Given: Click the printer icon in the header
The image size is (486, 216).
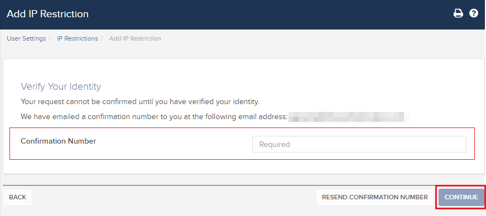Looking at the screenshot, I should pos(458,13).
